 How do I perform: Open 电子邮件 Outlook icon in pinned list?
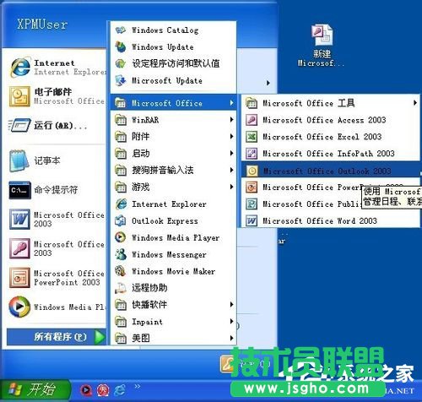point(19,96)
